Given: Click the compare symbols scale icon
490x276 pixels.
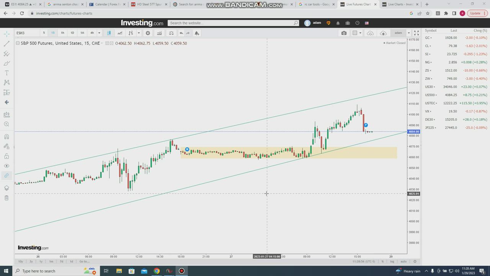Looking at the screenshot, I should coord(171,33).
